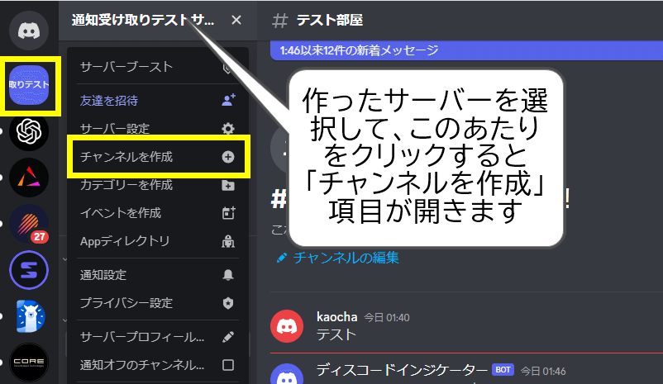Screen dimensions: 663x384
Task: Select the 取りテスト server icon
Action: (29, 85)
